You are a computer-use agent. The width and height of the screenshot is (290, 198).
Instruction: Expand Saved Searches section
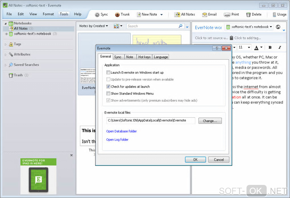click(5, 65)
